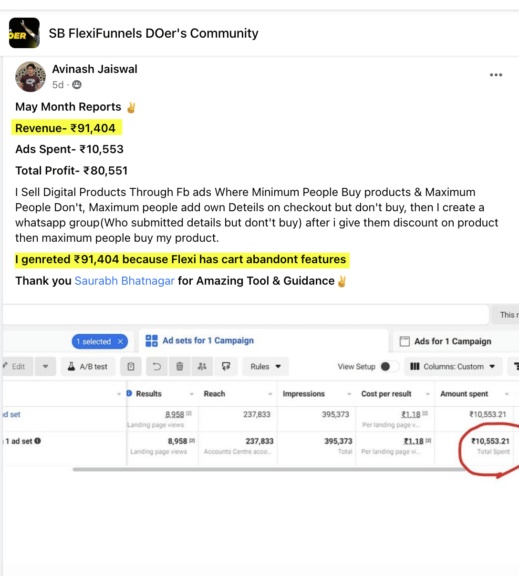Enable the View Setup toggle
Image resolution: width=519 pixels, height=576 pixels.
[389, 366]
